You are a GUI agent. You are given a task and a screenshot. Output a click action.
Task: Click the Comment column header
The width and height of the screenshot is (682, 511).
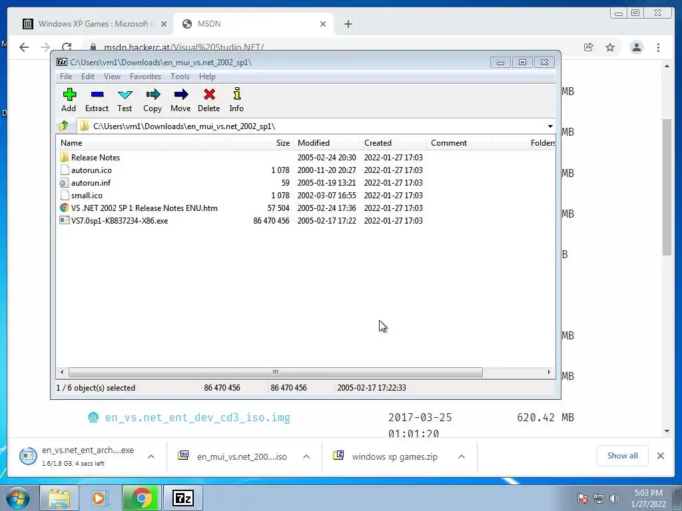(x=460, y=143)
